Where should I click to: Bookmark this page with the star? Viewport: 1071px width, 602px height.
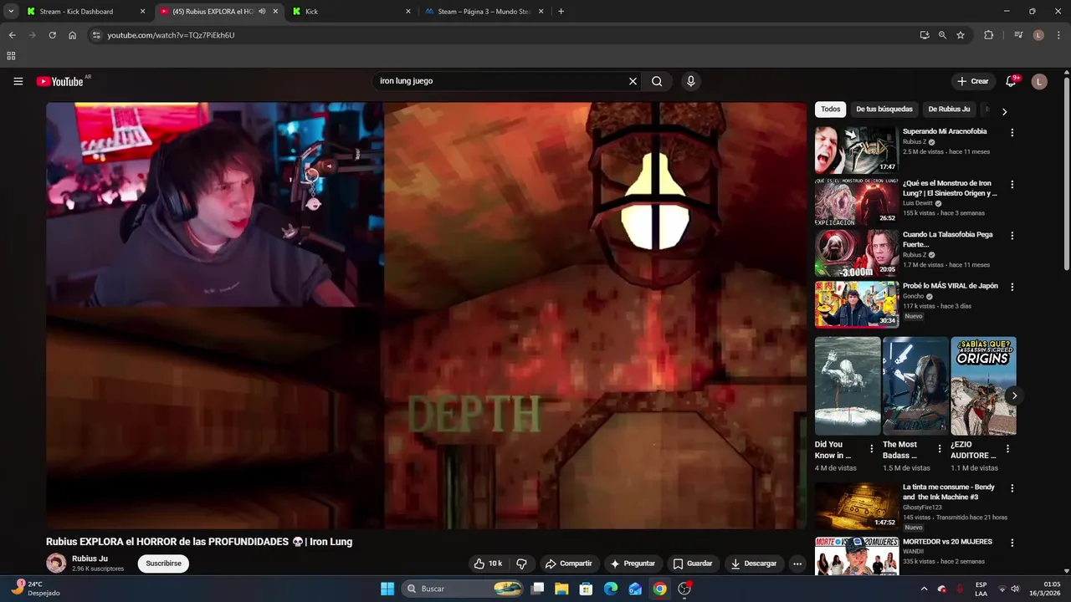point(961,35)
